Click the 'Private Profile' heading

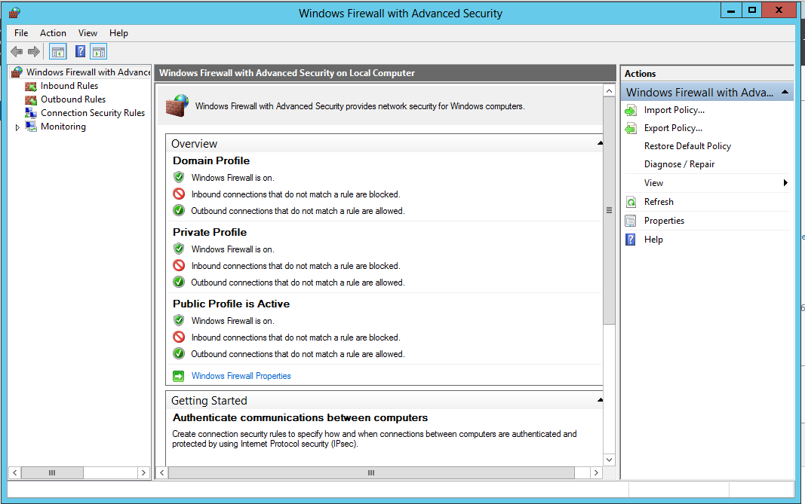click(x=210, y=232)
